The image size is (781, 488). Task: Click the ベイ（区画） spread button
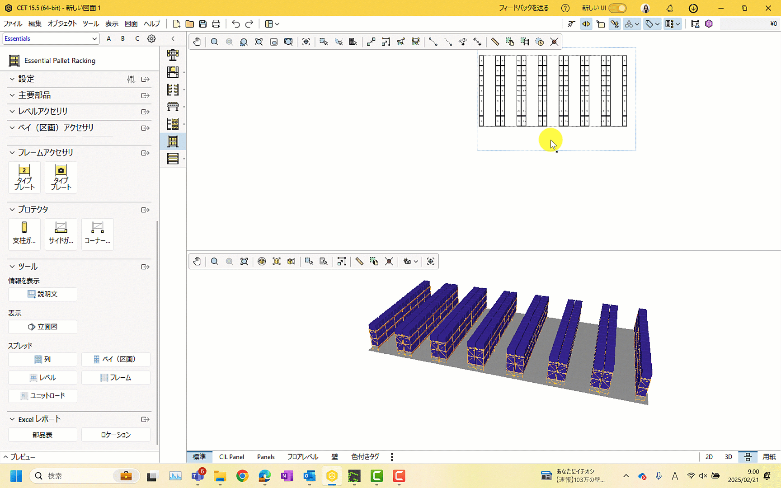tap(116, 359)
